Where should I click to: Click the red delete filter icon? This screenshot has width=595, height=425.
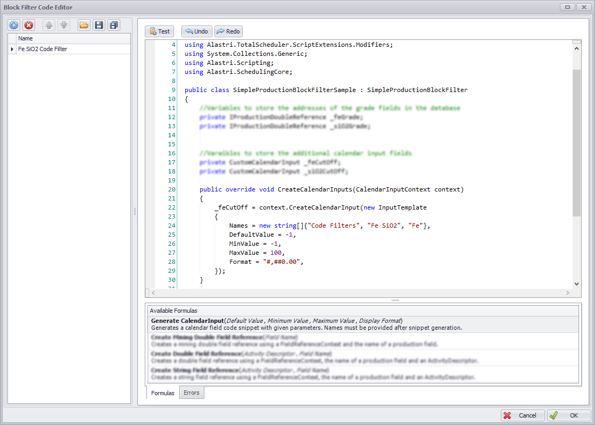point(29,25)
